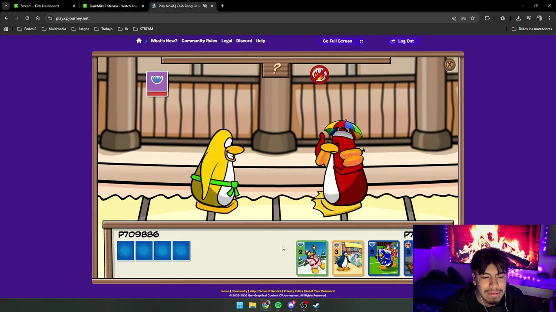Click the yellow penguin with the green belt

(x=217, y=171)
